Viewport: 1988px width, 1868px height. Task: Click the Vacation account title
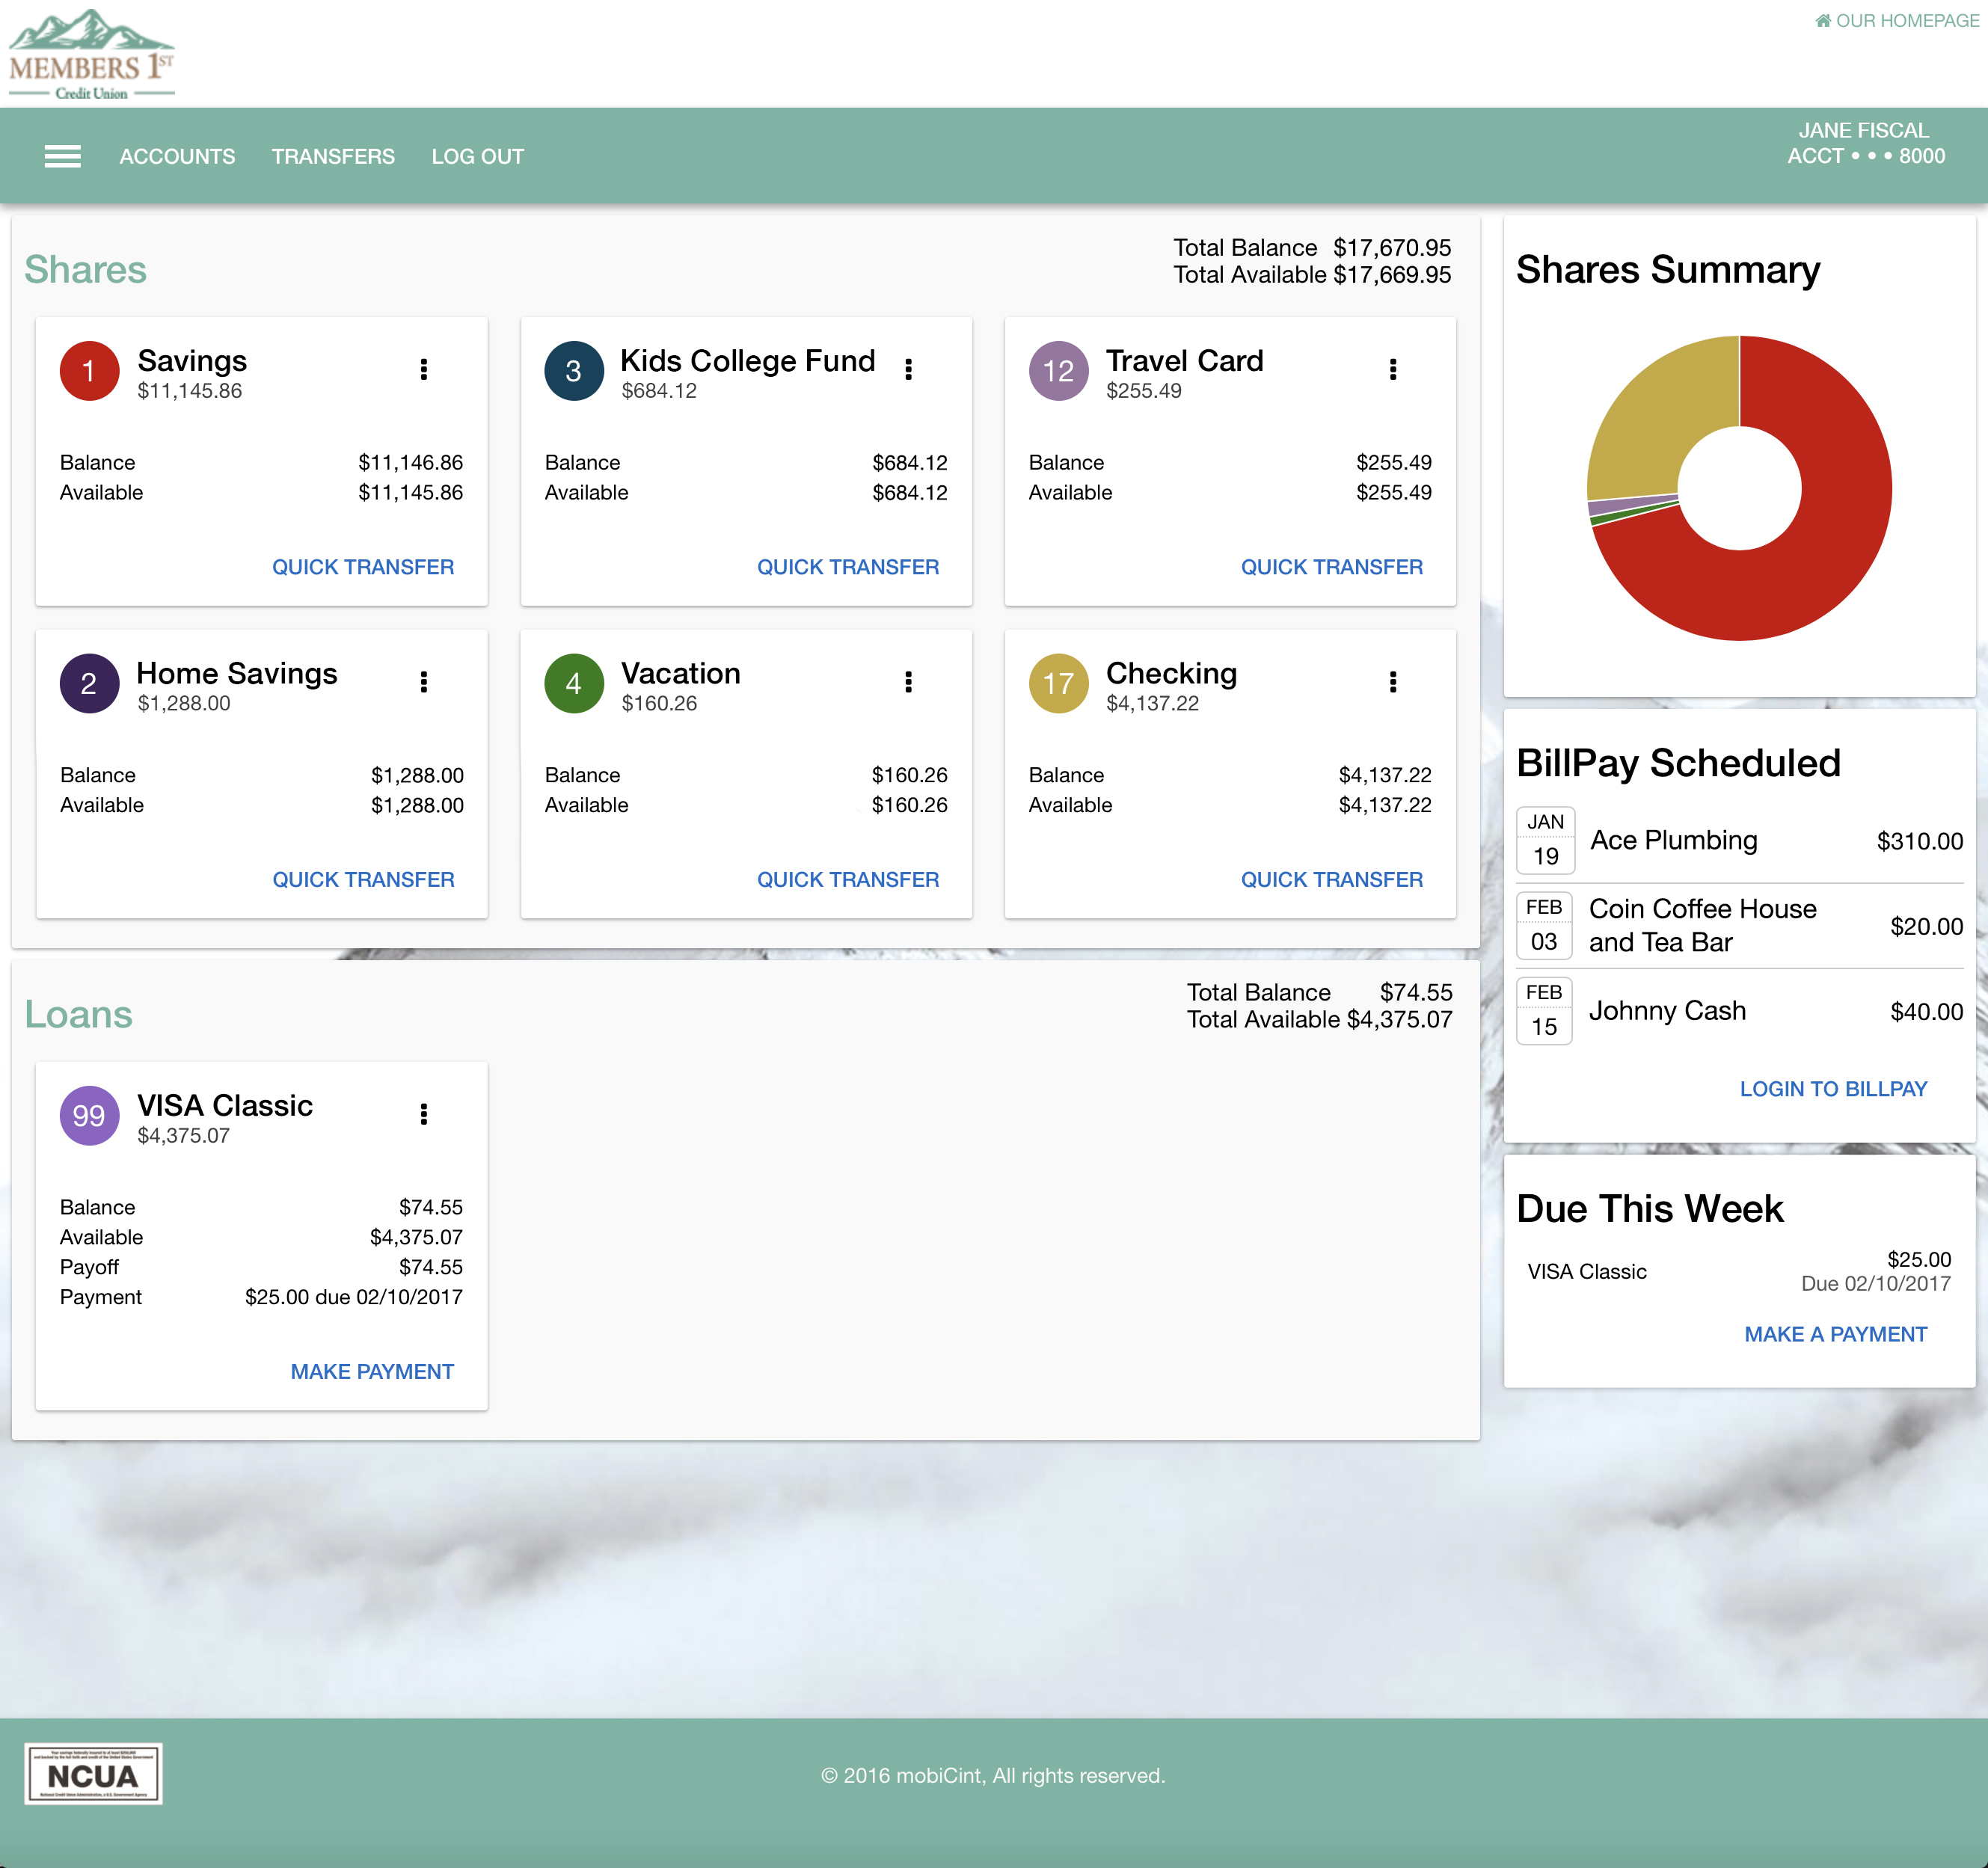click(681, 674)
